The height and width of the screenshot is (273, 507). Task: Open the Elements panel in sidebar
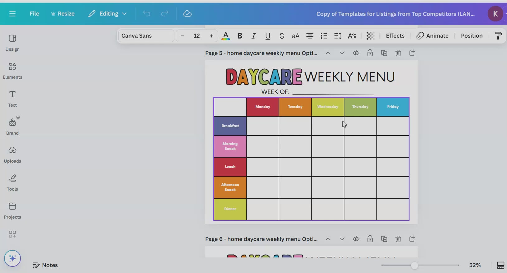point(12,71)
